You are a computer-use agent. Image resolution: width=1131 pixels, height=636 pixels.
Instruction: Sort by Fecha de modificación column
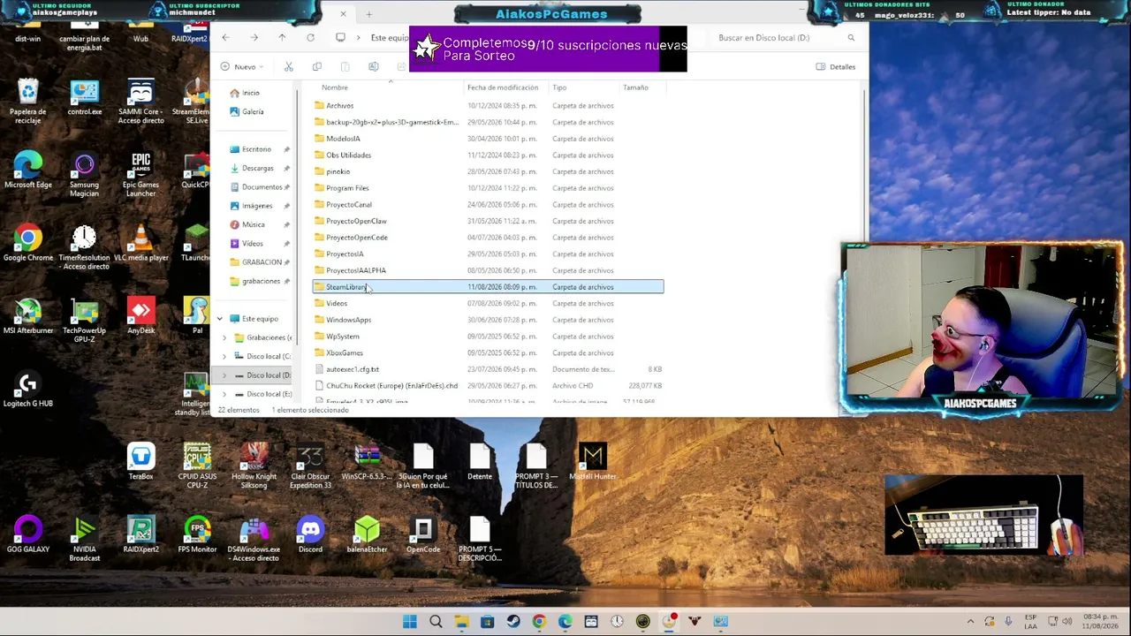[503, 87]
